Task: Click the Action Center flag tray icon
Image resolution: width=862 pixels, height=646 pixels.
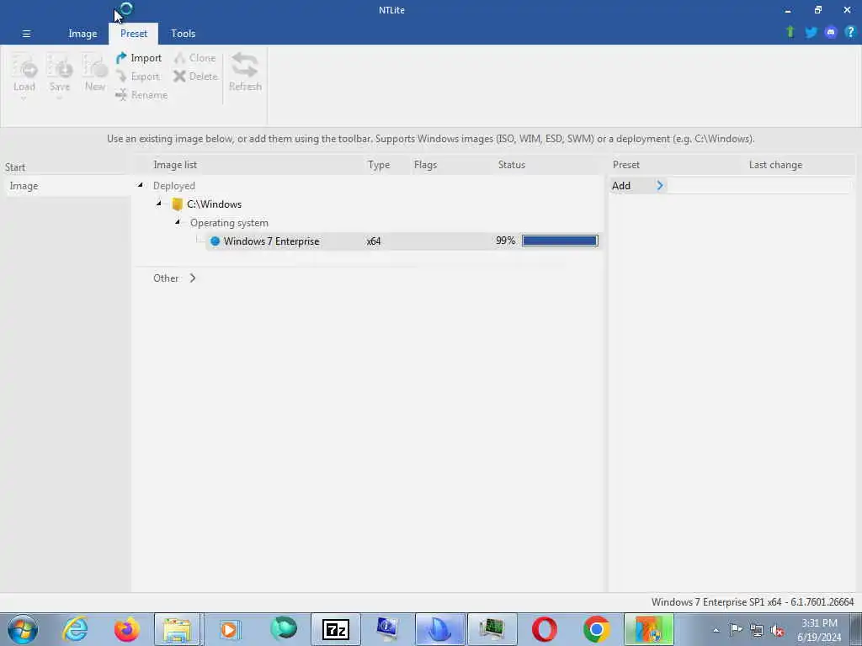Action: point(736,629)
